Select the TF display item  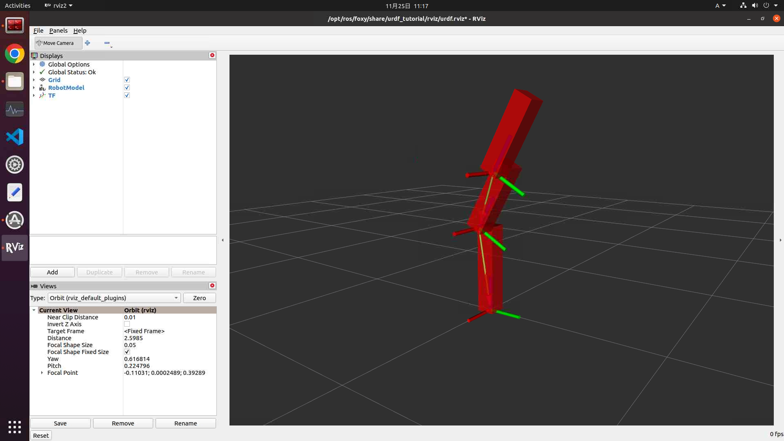click(x=51, y=96)
